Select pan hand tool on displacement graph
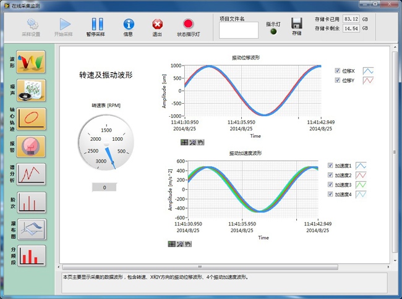Viewport: 402px width, 299px height. tap(200, 142)
